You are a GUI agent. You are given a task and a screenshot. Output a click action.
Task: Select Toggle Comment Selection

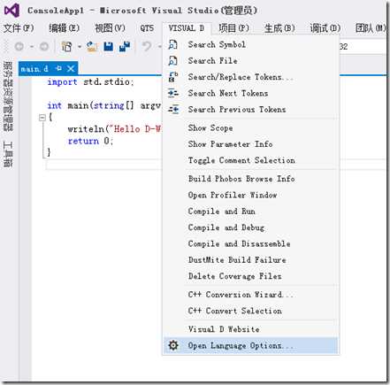tap(250, 160)
